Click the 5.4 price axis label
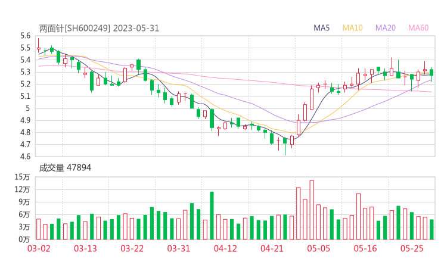This screenshot has width=441, height=262. (x=25, y=60)
